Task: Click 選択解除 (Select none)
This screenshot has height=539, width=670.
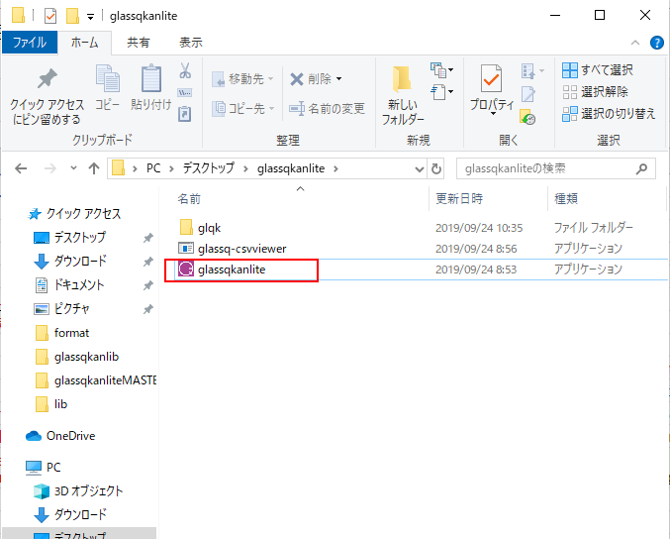Action: [x=595, y=91]
